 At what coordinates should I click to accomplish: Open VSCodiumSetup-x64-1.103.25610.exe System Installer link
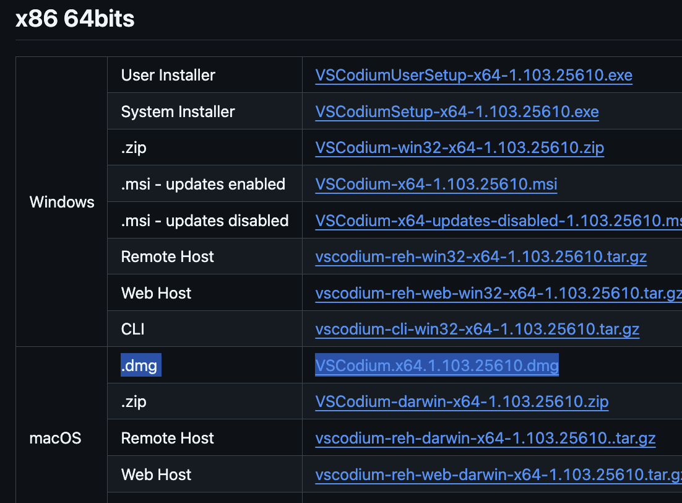(457, 112)
